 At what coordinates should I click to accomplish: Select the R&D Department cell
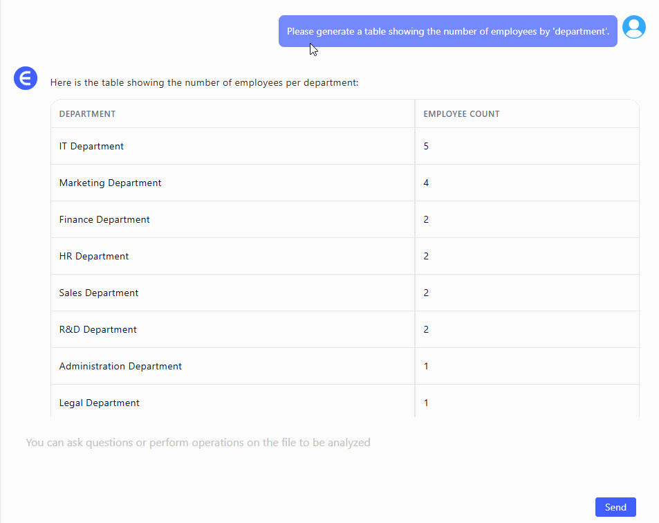tap(98, 330)
